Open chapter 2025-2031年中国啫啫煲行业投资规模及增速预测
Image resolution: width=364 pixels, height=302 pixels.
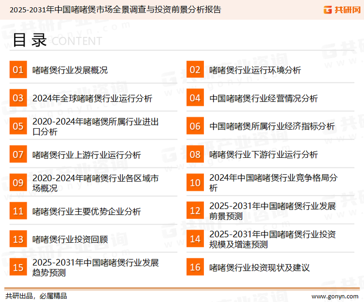point(272,239)
